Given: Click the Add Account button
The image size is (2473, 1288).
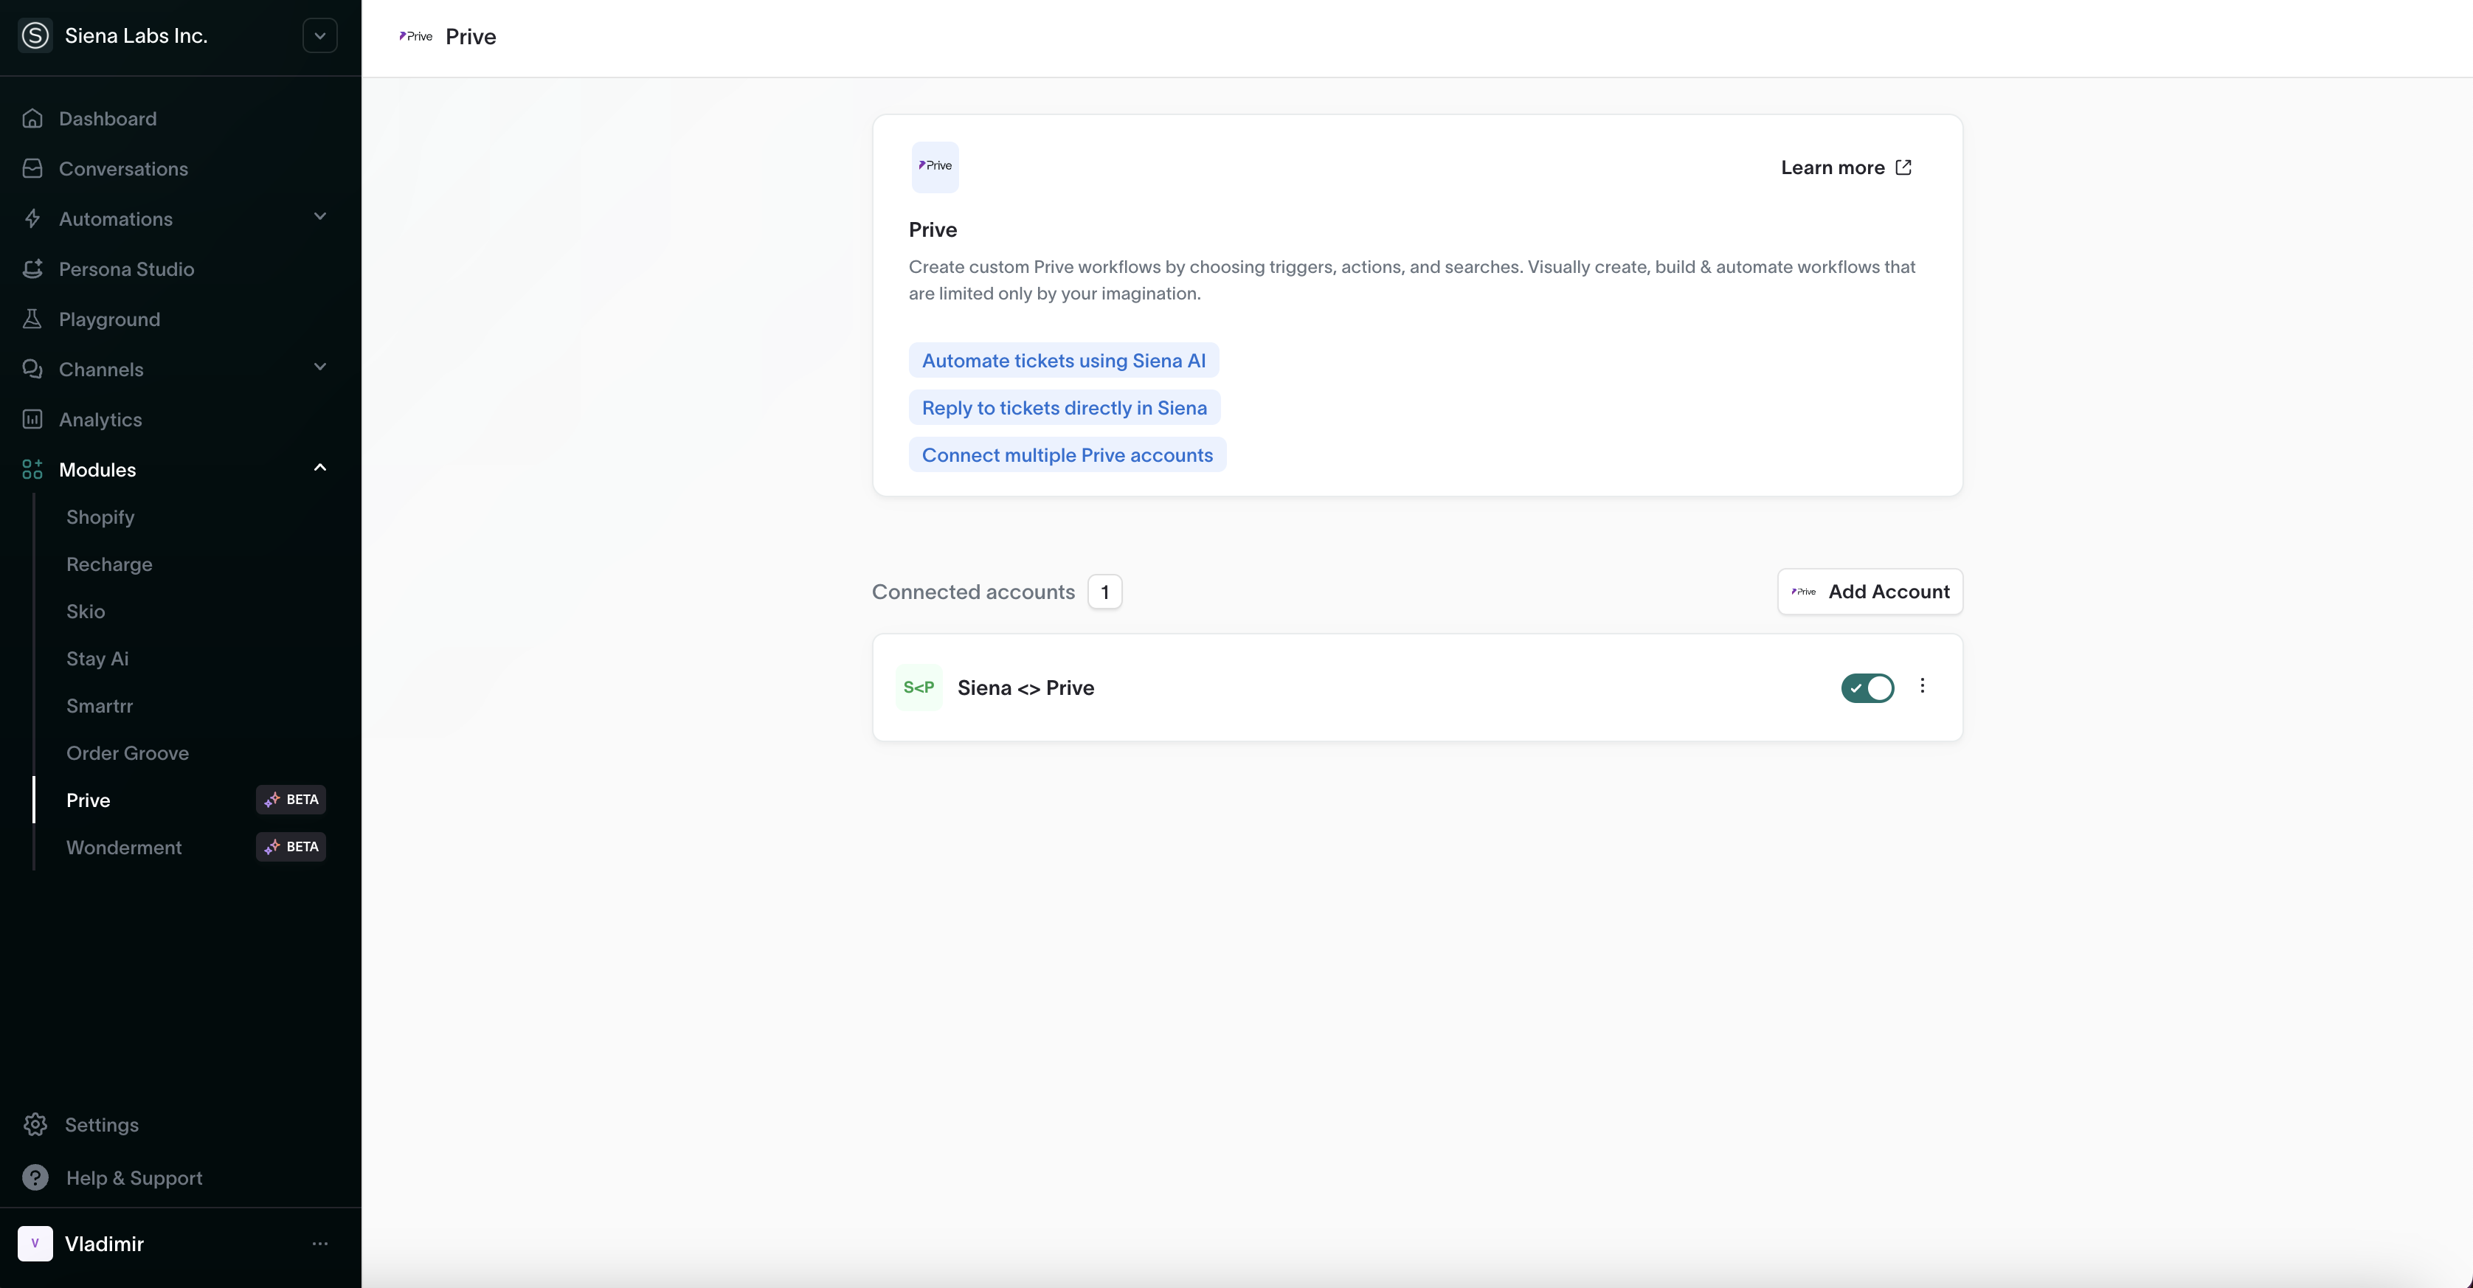Looking at the screenshot, I should (x=1870, y=591).
